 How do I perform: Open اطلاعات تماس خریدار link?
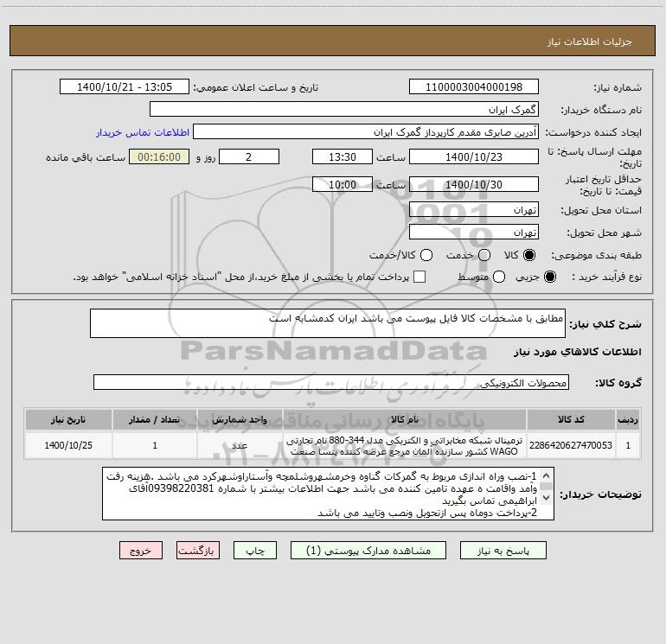pyautogui.click(x=143, y=132)
